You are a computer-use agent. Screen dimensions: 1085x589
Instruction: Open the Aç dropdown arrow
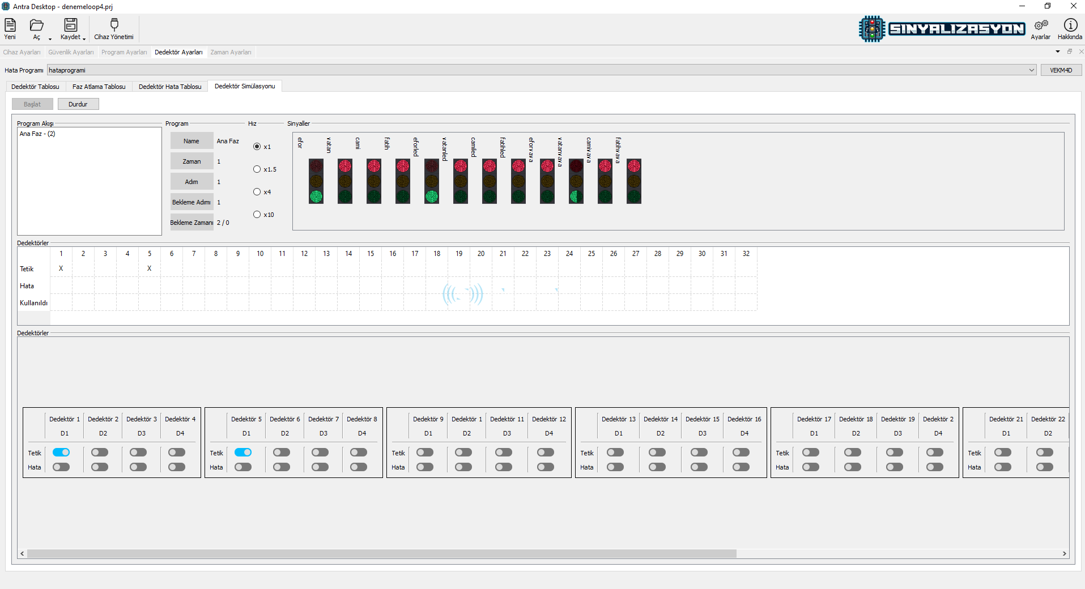pos(50,39)
